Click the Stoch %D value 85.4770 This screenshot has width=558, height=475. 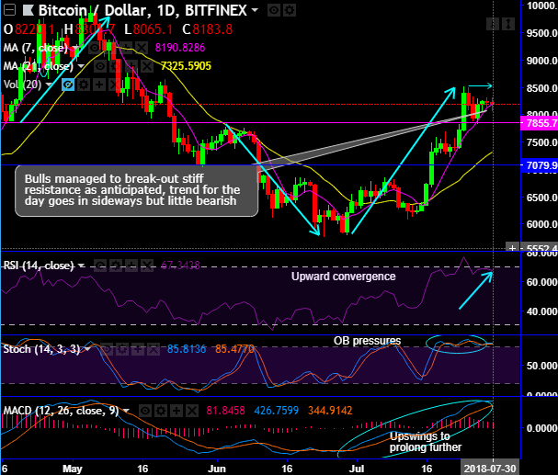tap(234, 349)
